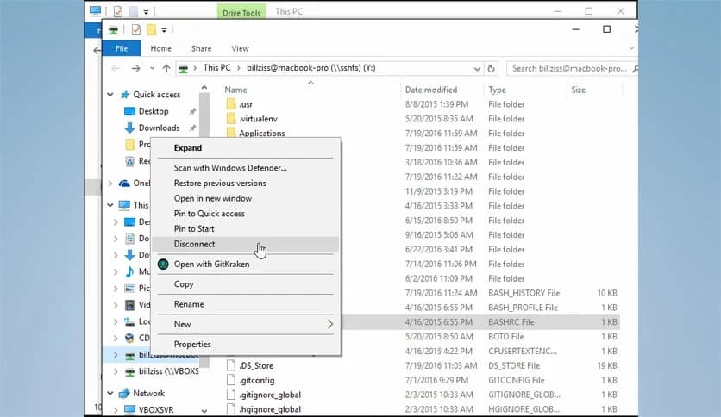Click the drive icon in the address bar
721x417 pixels.
point(183,68)
